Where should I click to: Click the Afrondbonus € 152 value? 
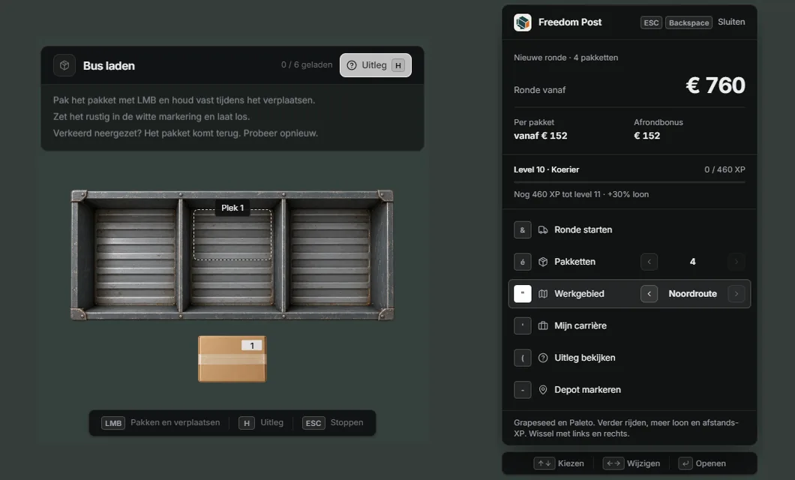(647, 135)
